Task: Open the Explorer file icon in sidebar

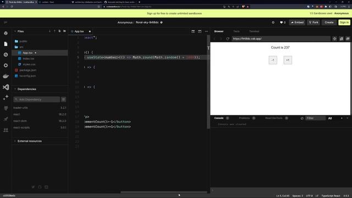Action: [6, 44]
